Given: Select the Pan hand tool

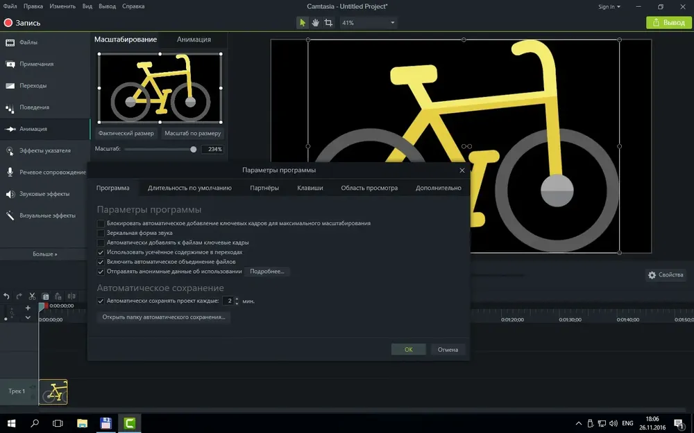Looking at the screenshot, I should (315, 23).
